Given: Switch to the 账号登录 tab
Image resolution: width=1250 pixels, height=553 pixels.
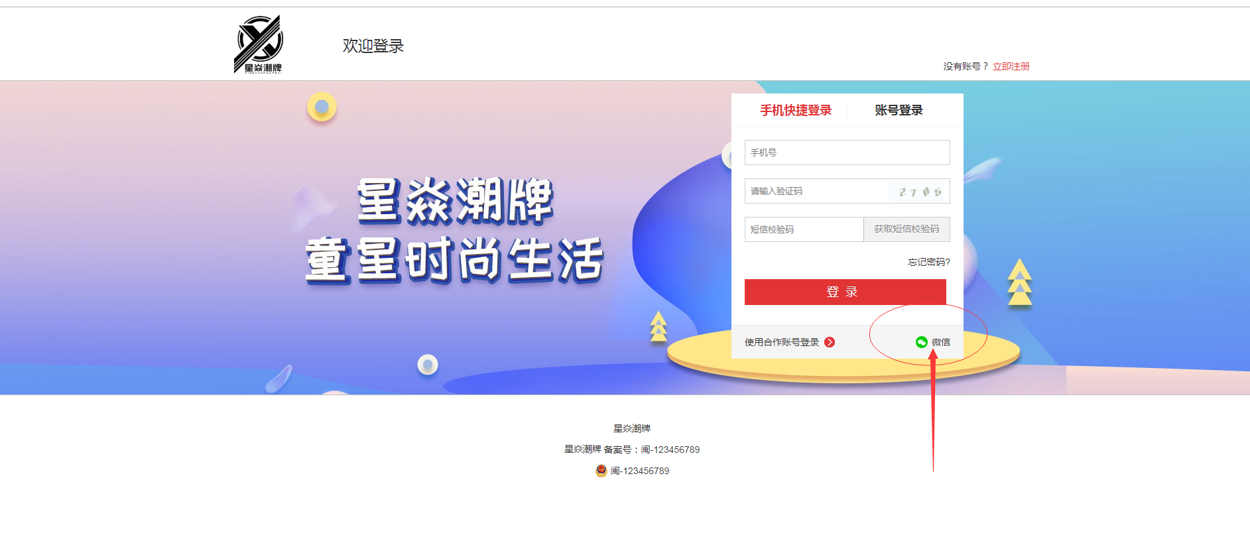Looking at the screenshot, I should 899,110.
